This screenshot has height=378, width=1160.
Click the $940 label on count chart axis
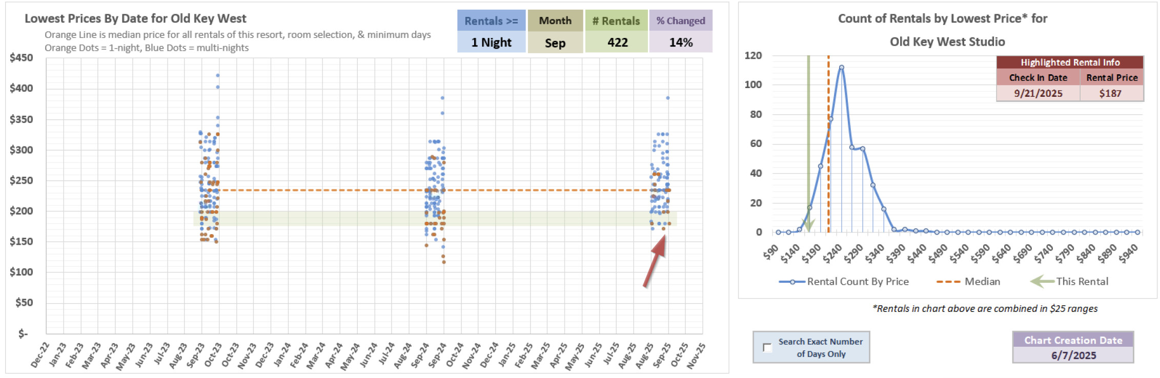[x=1128, y=253]
